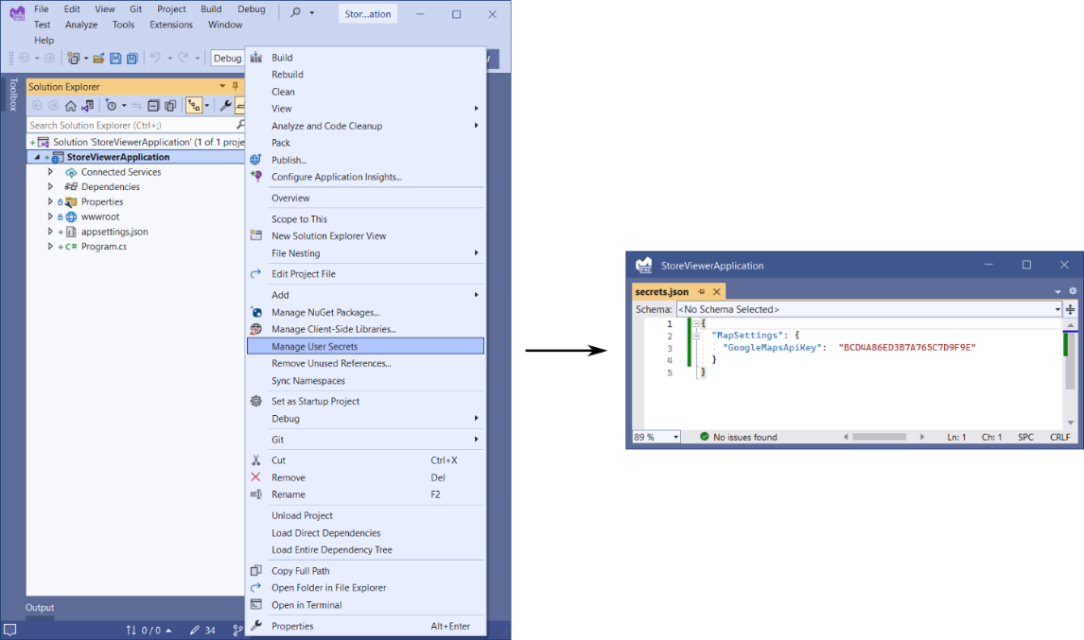Click the search magnifier in title bar

[296, 12]
